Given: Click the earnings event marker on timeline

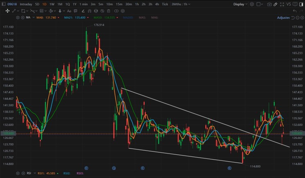Looking at the screenshot, I should 86,168.
